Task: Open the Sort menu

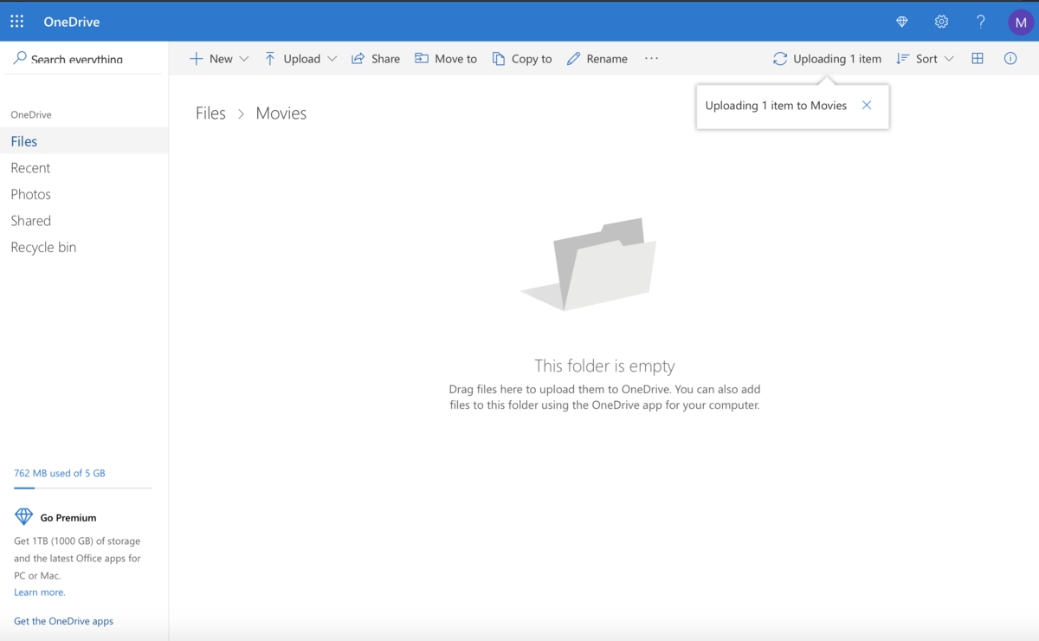Action: coord(925,59)
